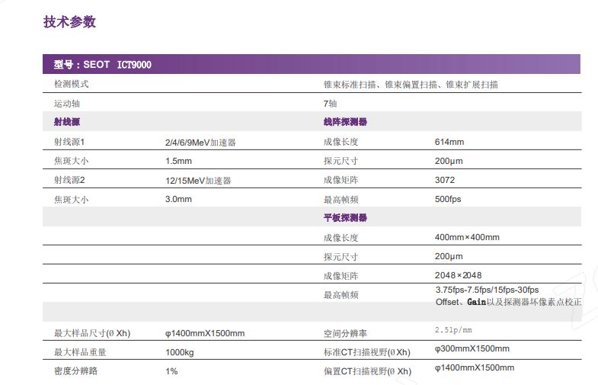Click φ1400mmX1500mm beside 偏置CT扫描视野
The image size is (598, 385).
[x=475, y=367]
